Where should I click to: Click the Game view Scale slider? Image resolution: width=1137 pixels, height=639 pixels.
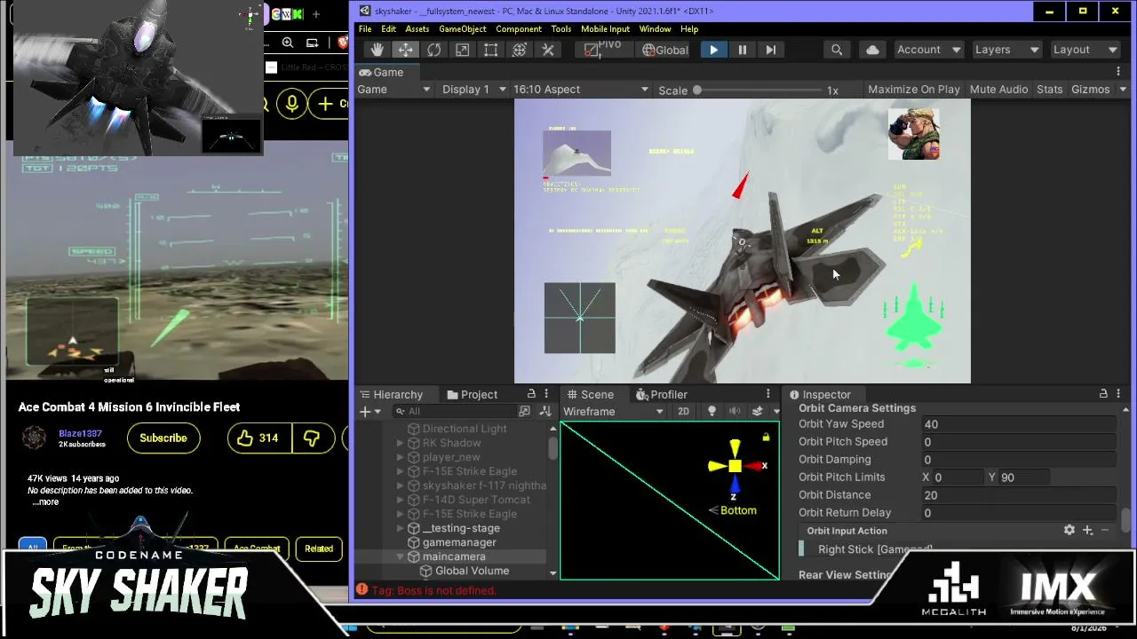758,90
